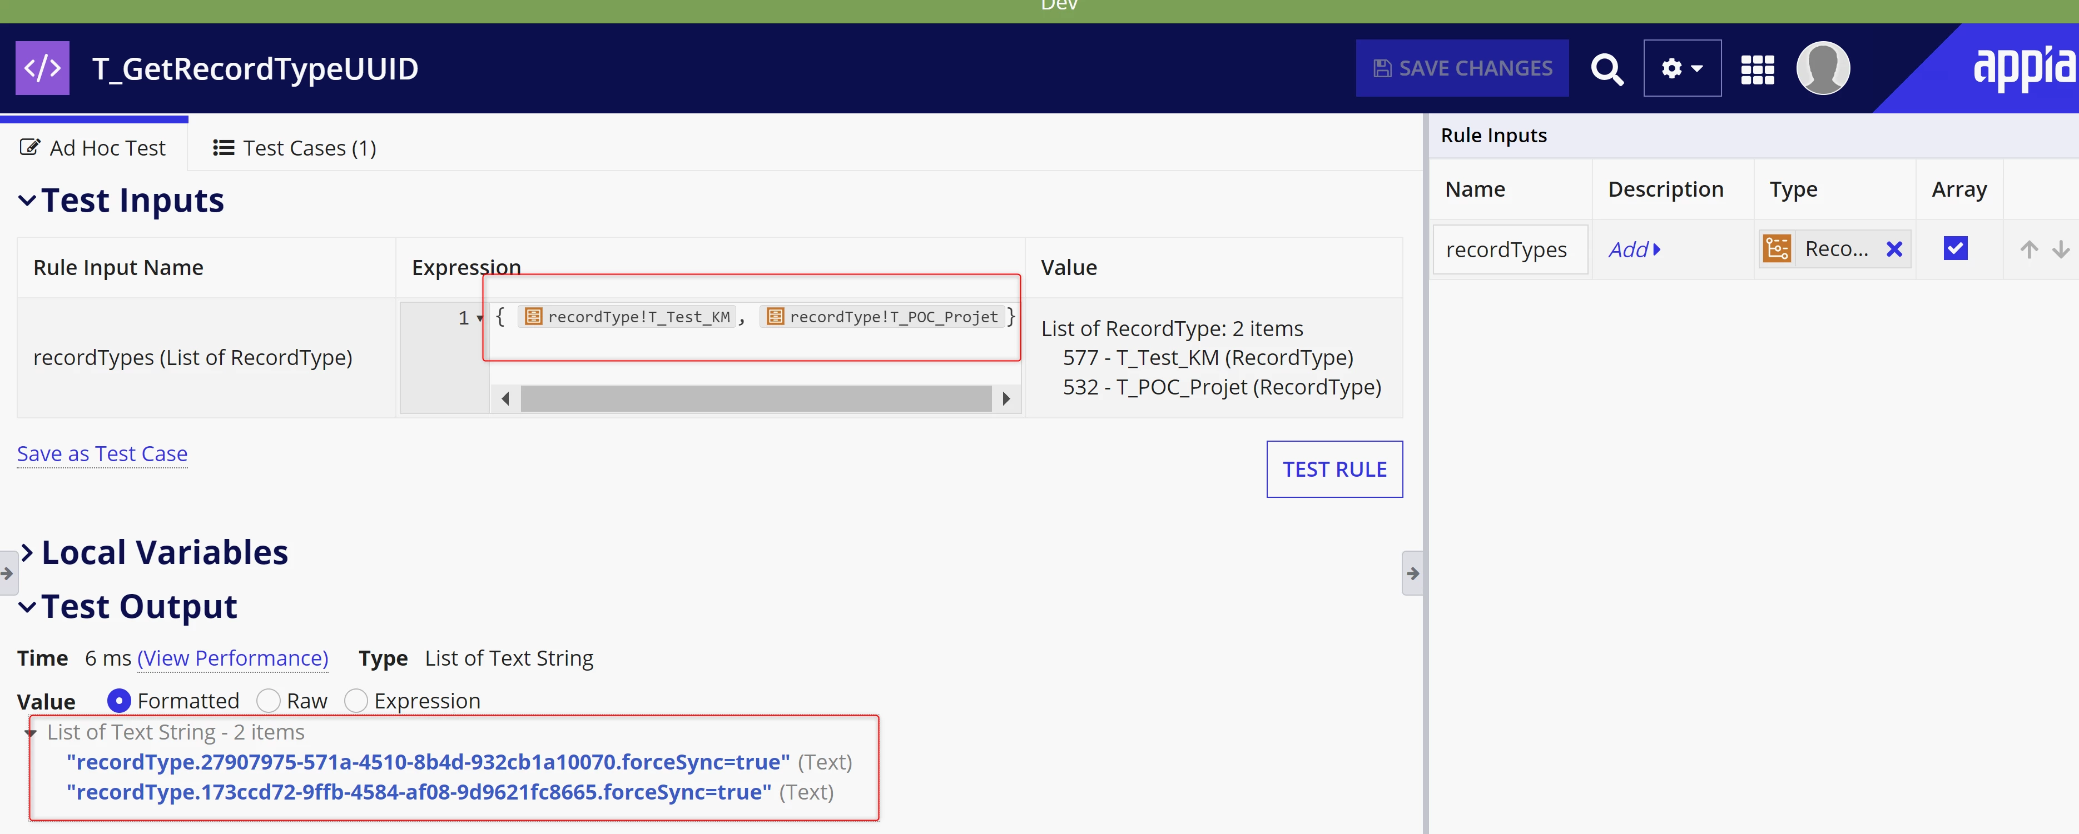This screenshot has height=834, width=2079.
Task: Select the Expression value option
Action: coord(356,702)
